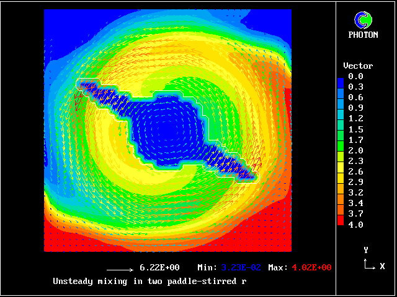Choose the cyan 1.2 legend color band
The height and width of the screenshot is (297, 397).
(x=340, y=118)
